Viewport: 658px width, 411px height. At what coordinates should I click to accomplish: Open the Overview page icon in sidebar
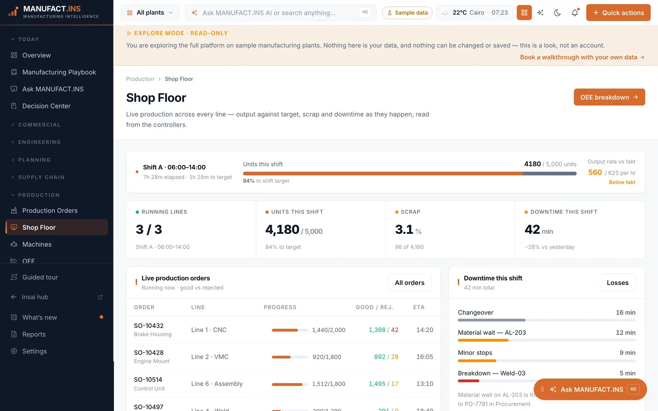(x=14, y=55)
